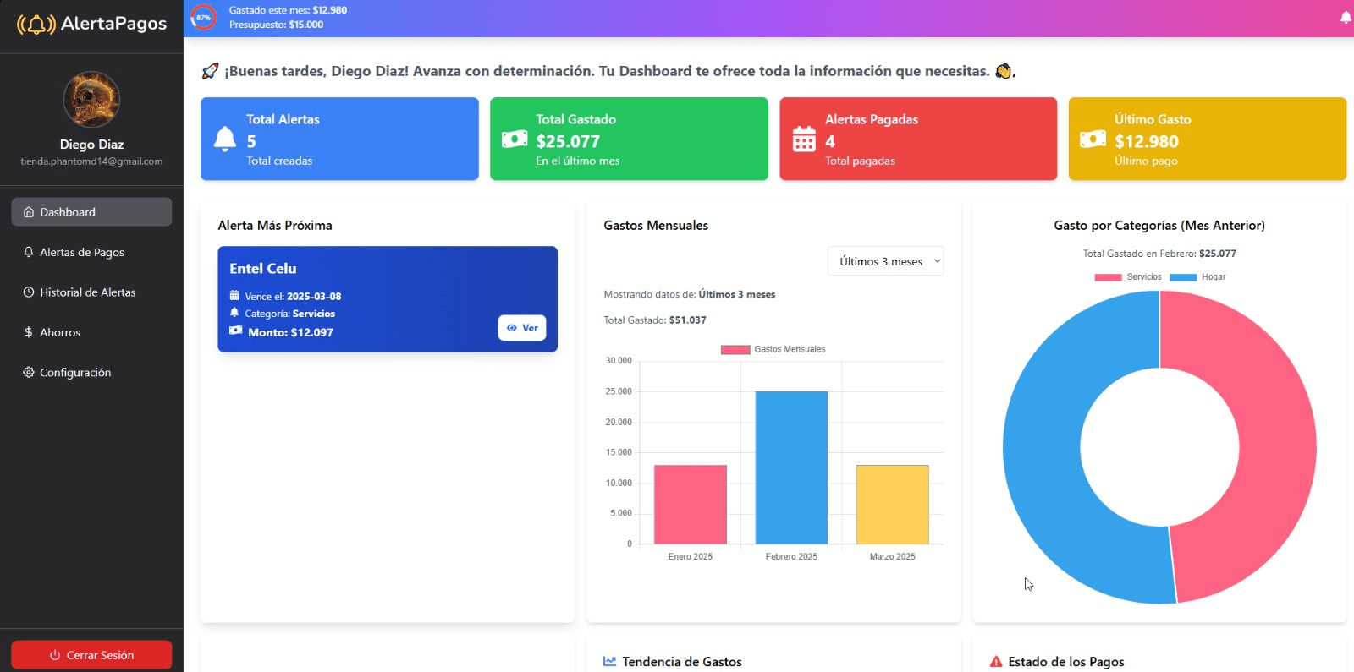Go to Alertas de Pagos

91,252
